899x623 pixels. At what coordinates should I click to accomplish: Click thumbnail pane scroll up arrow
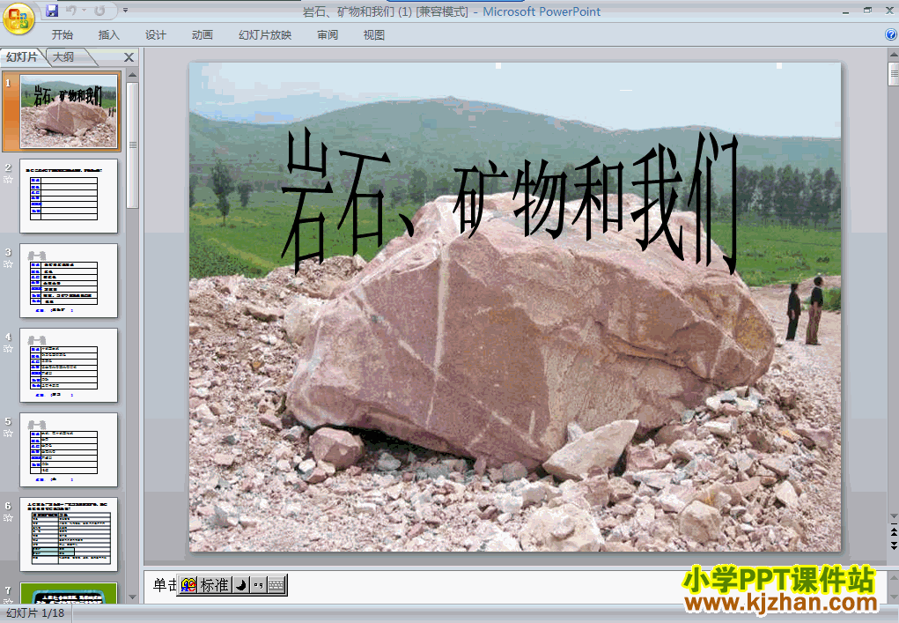click(x=132, y=75)
